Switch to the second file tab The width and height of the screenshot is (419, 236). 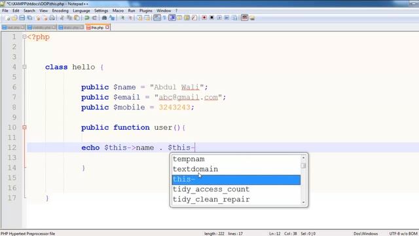pyautogui.click(x=41, y=28)
